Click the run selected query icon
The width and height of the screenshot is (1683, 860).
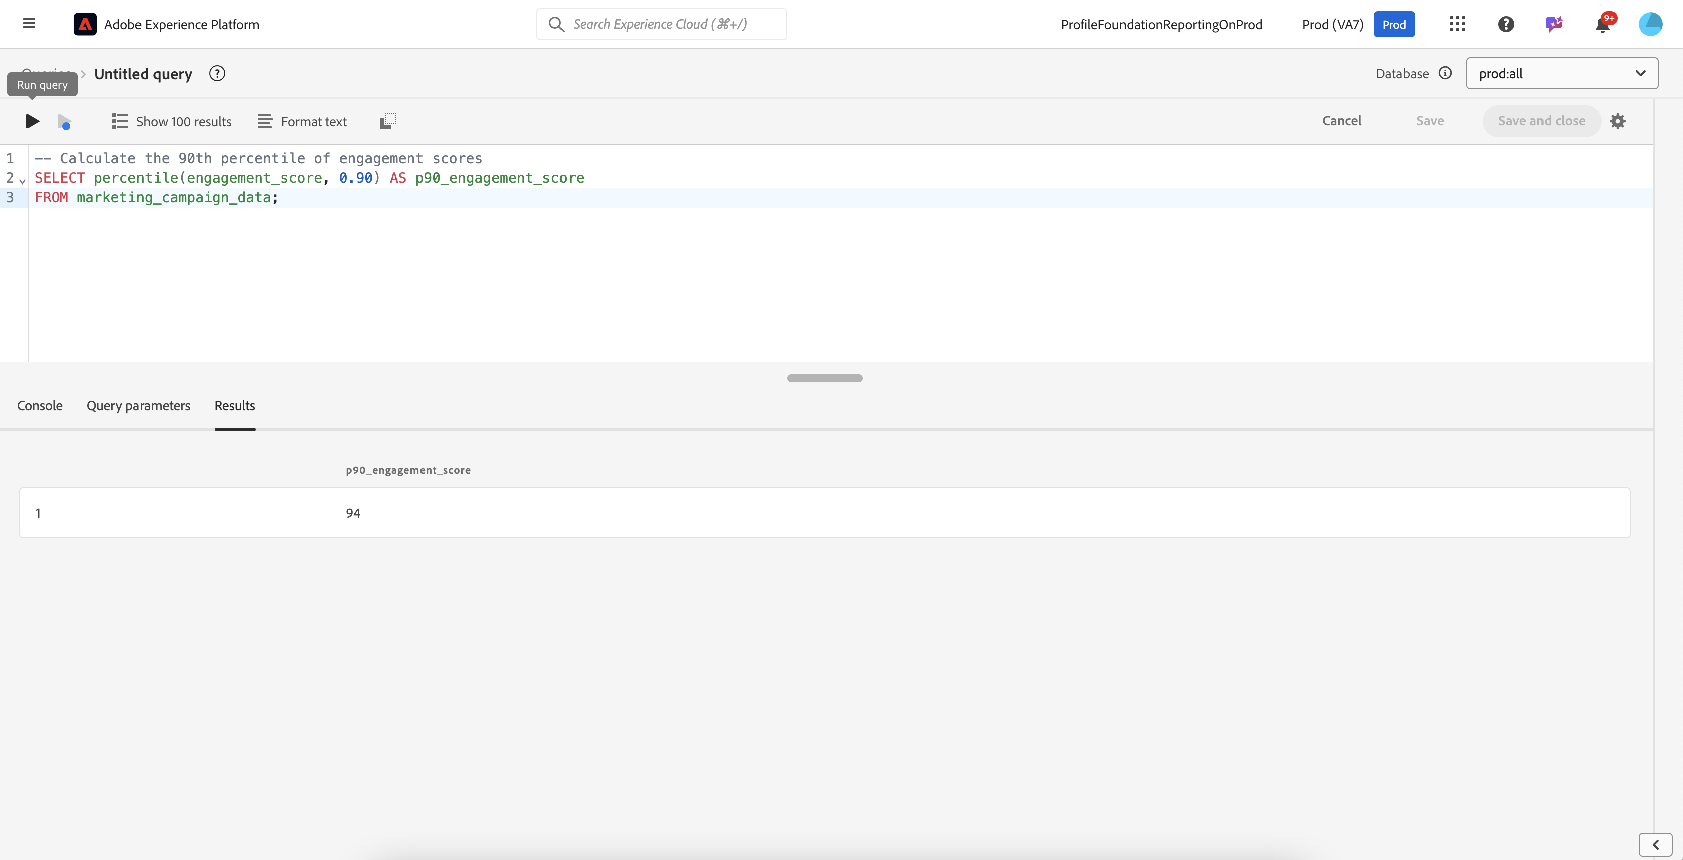click(x=64, y=122)
